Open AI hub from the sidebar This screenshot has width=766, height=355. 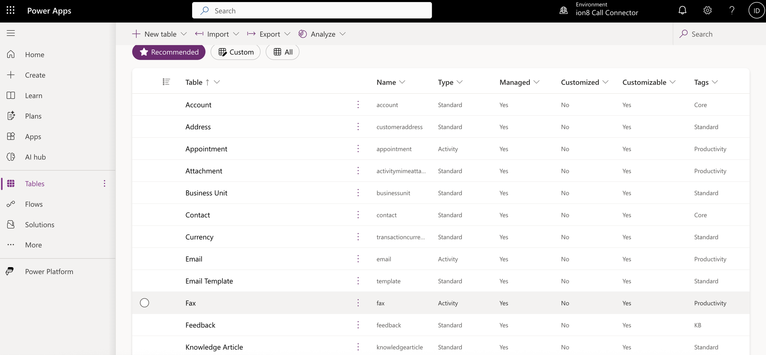click(35, 157)
